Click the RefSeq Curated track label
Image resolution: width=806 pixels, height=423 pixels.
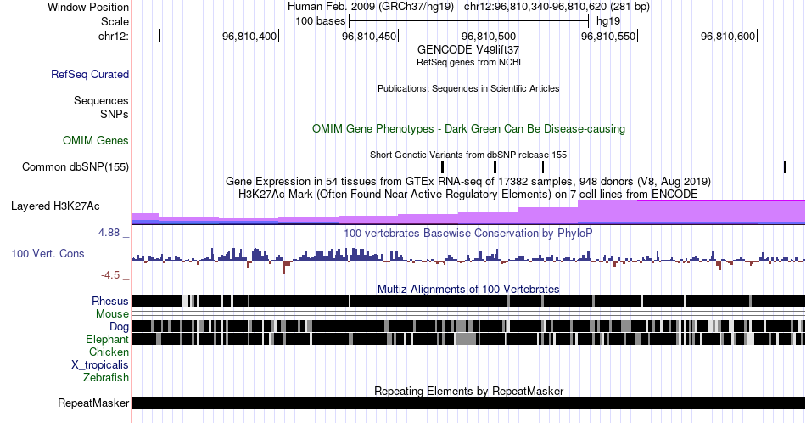[x=90, y=74]
